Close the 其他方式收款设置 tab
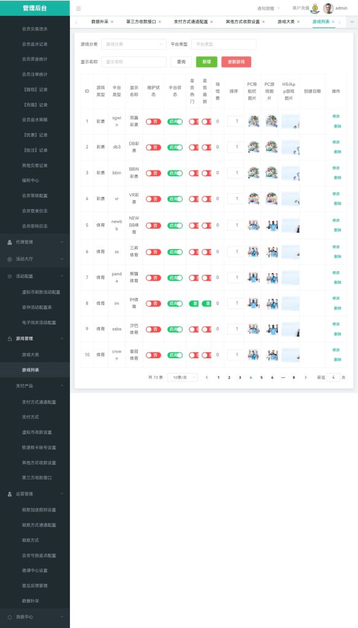Image resolution: width=358 pixels, height=628 pixels. coord(264,21)
